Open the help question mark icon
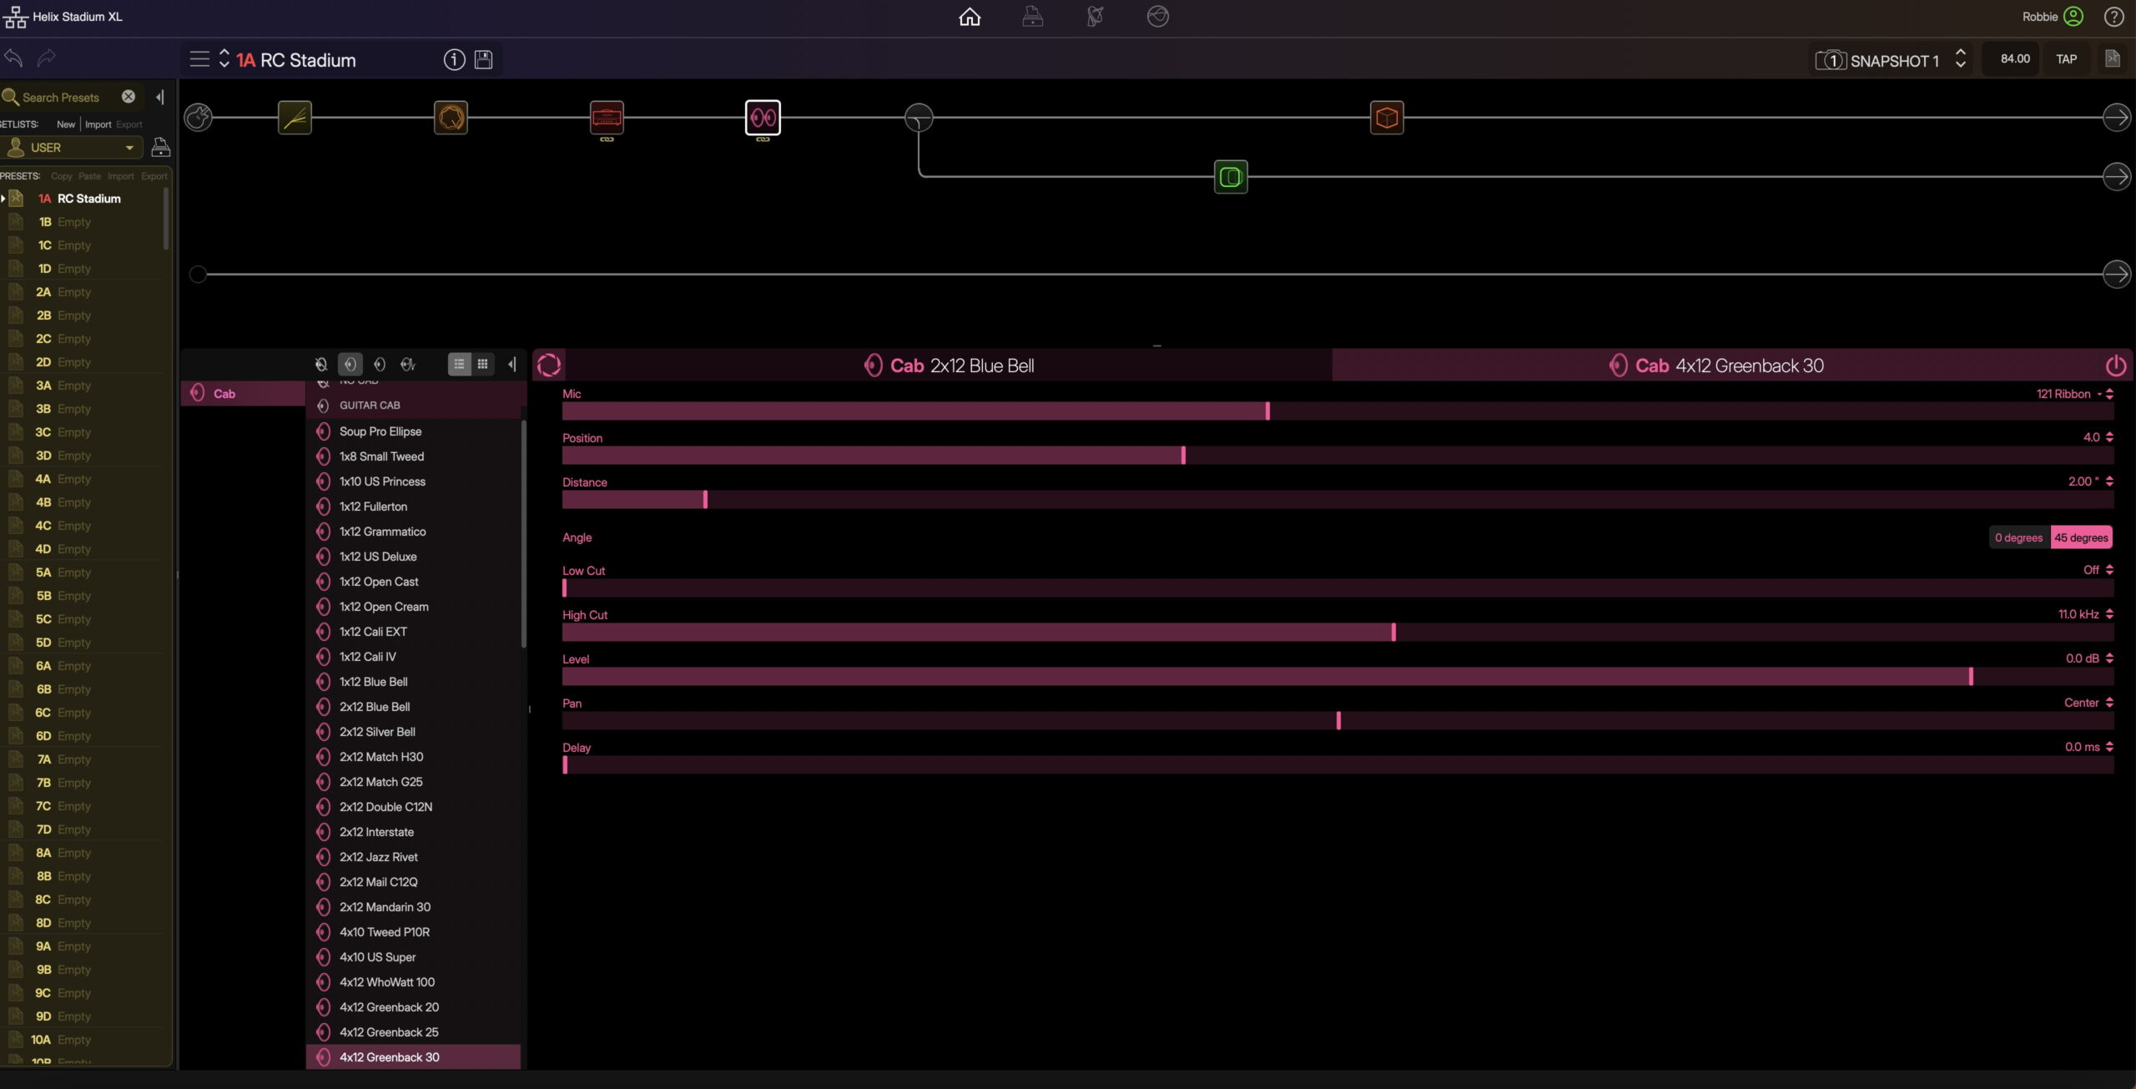Image resolution: width=2136 pixels, height=1089 pixels. pyautogui.click(x=2113, y=17)
